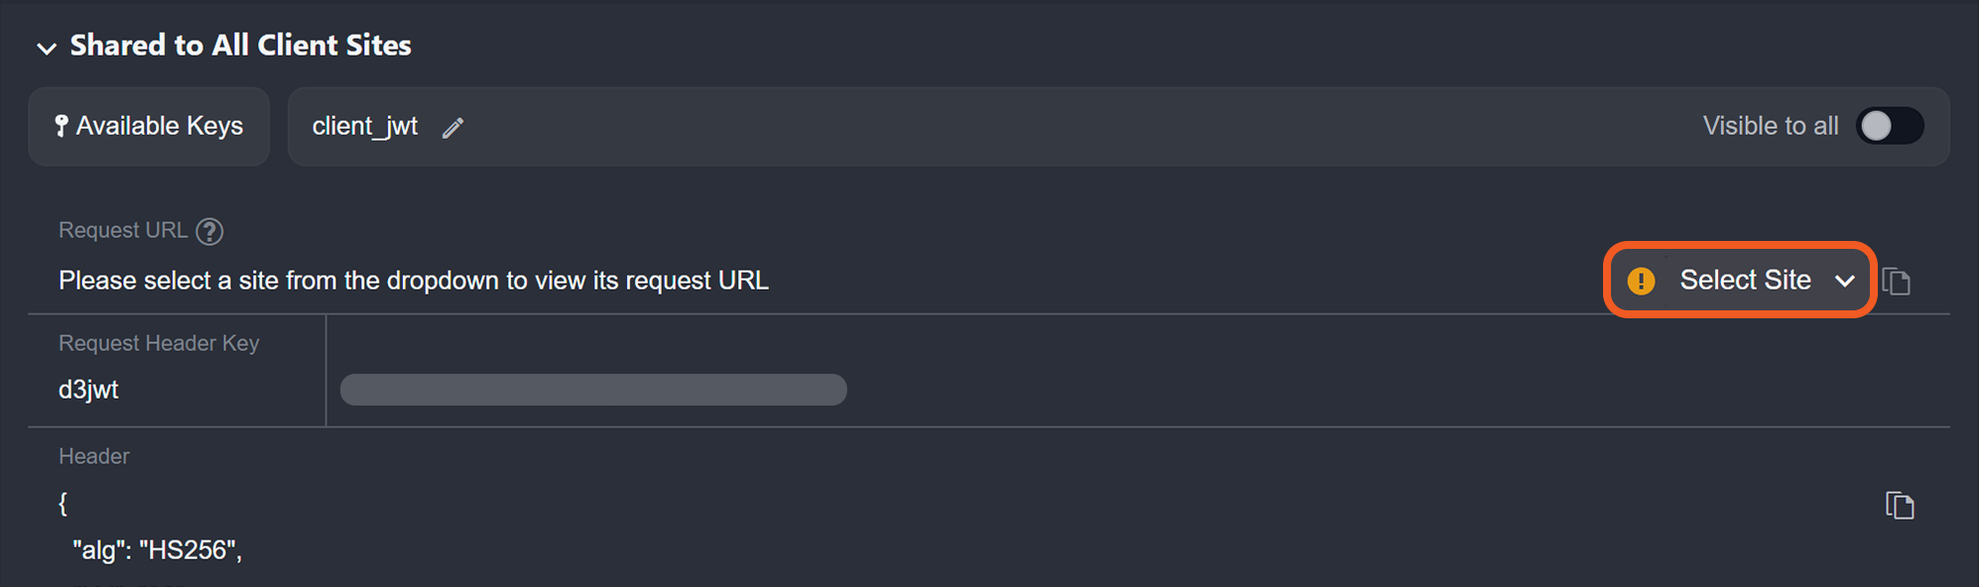Collapse the Shared to All Client Sites section
Viewport: 1979px width, 587px height.
tap(46, 48)
